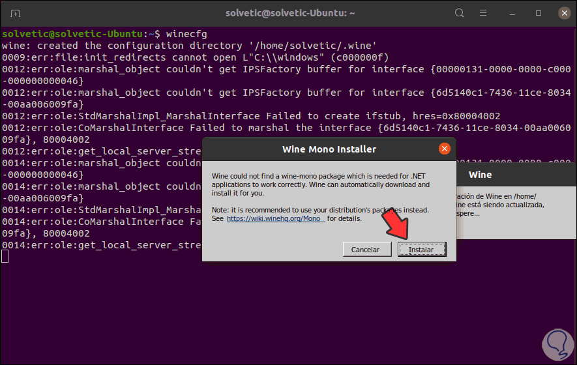Click the Wine window title behind the dialog
This screenshot has height=365, width=577.
pyautogui.click(x=481, y=175)
